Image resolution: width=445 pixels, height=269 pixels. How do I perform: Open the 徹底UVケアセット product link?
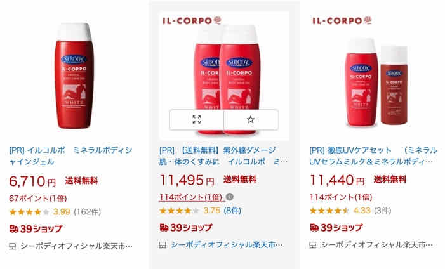click(x=373, y=156)
